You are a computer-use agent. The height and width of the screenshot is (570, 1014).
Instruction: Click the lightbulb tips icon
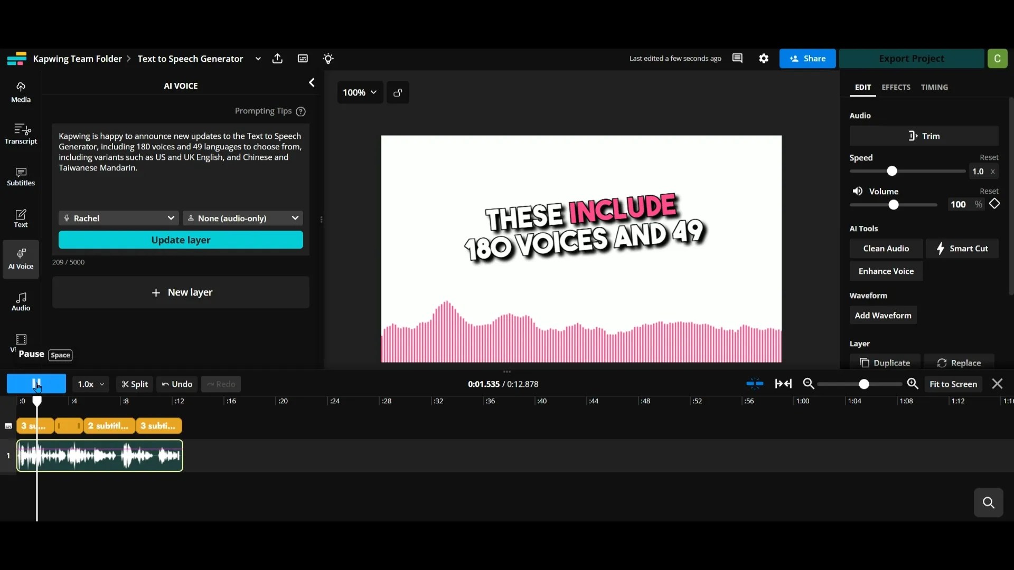(328, 59)
